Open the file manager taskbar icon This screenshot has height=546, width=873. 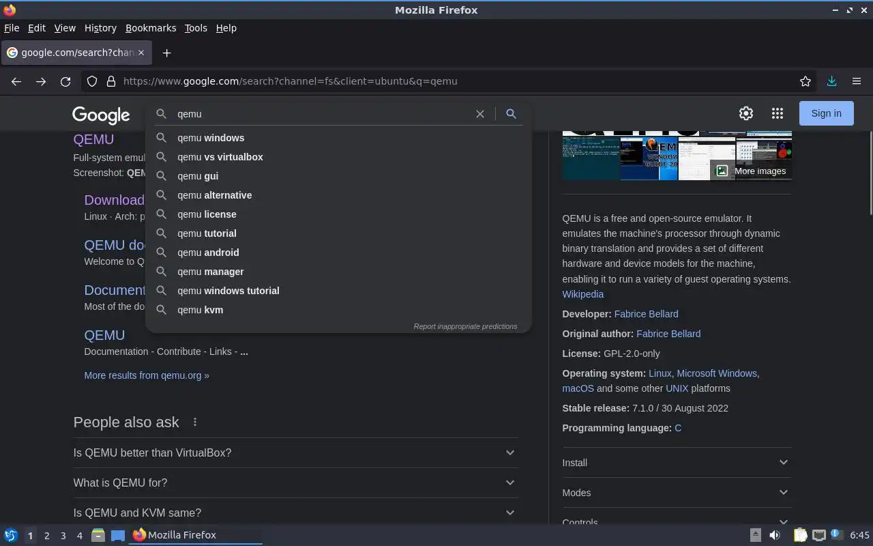click(98, 535)
